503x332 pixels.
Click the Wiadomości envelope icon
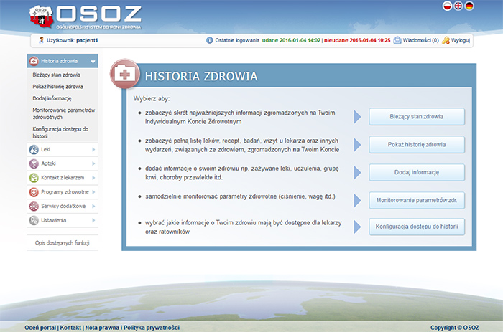coord(397,41)
